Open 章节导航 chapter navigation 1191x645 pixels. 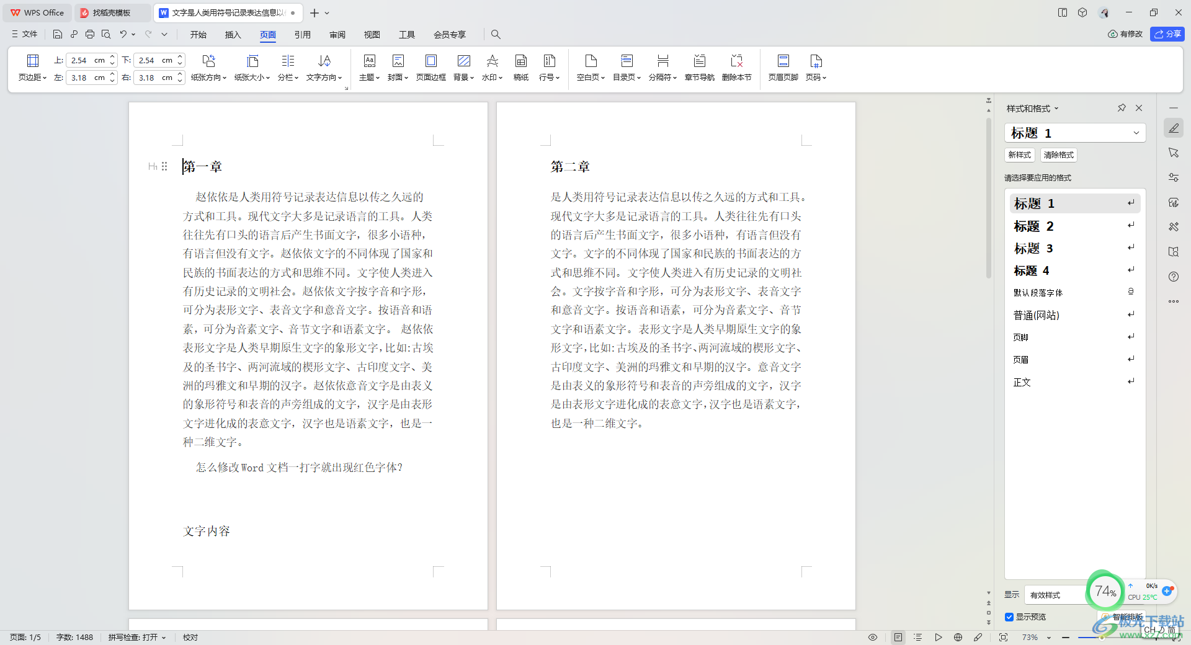(x=699, y=68)
